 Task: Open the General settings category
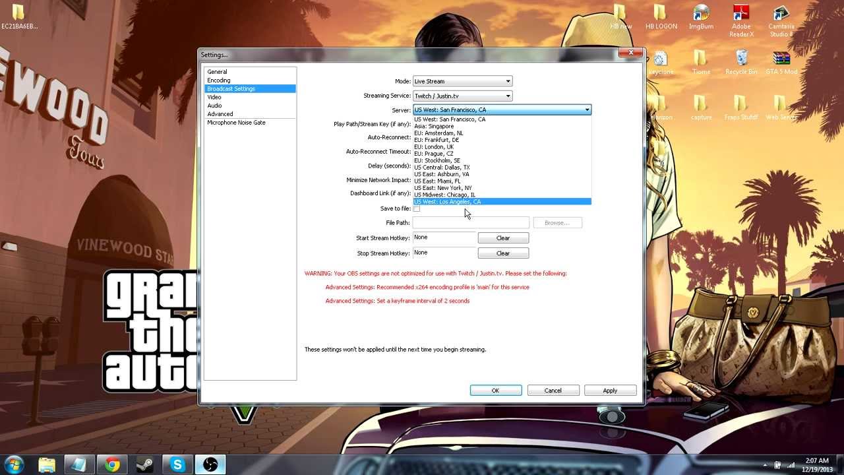[250, 72]
